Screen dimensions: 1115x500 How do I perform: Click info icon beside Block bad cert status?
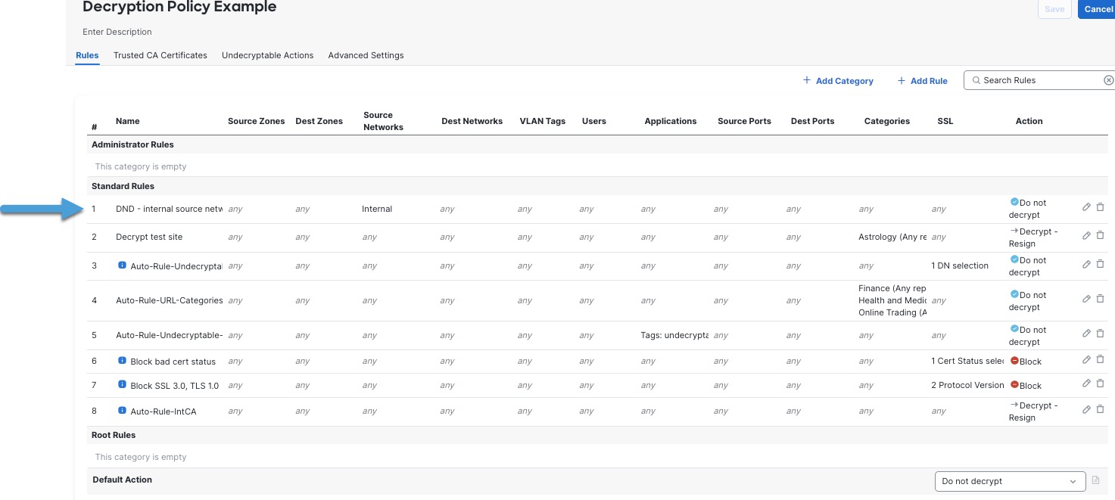(123, 361)
